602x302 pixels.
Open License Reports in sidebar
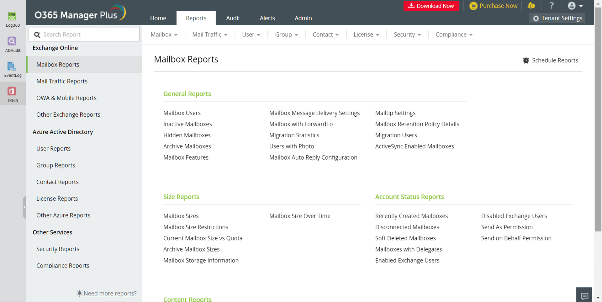[x=57, y=199]
